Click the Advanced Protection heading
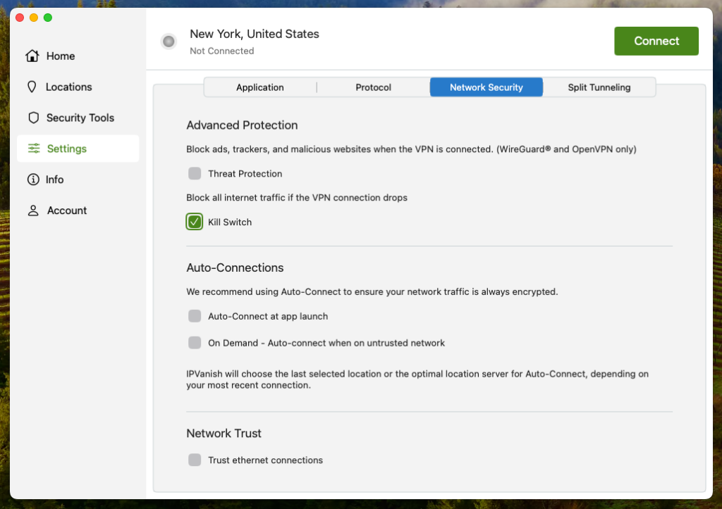The width and height of the screenshot is (722, 509). 242,125
